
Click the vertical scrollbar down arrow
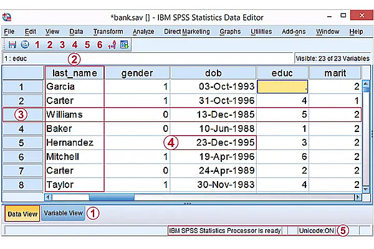pyautogui.click(x=365, y=189)
